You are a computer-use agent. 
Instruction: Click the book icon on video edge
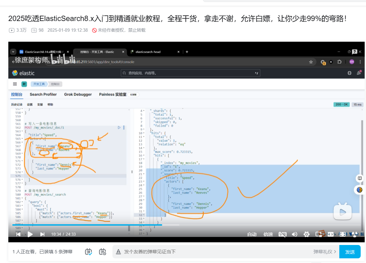point(360,178)
